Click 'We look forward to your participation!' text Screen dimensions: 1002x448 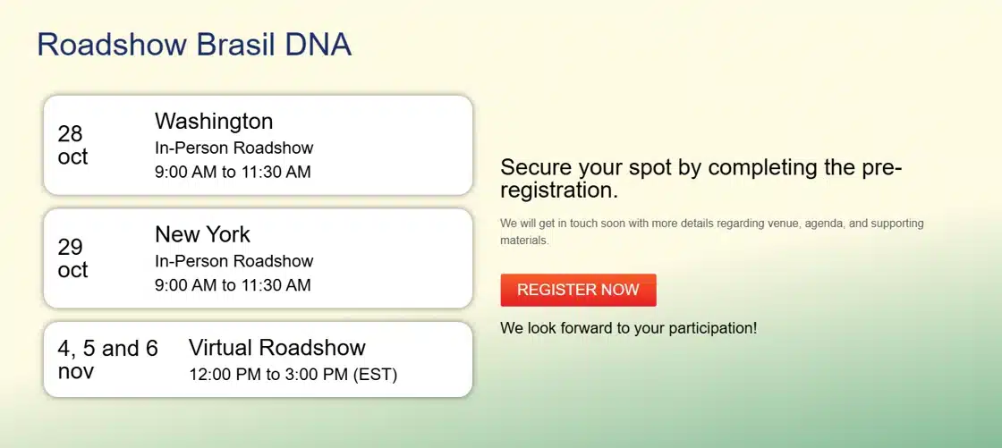pos(628,328)
